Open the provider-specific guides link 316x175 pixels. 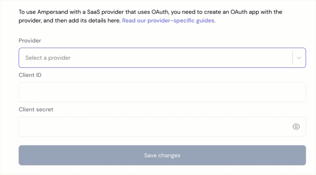(169, 20)
